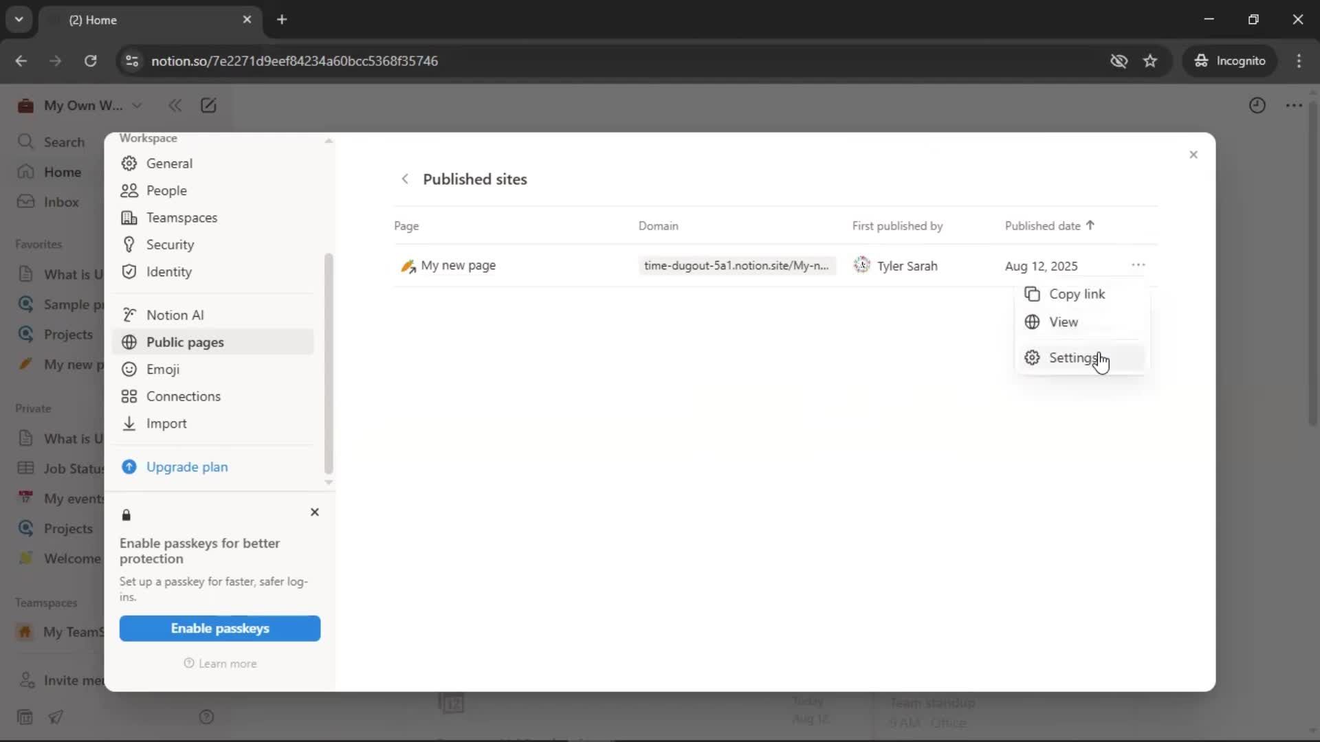1320x742 pixels.
Task: Open page options three-dot menu top right
Action: [x=1294, y=106]
